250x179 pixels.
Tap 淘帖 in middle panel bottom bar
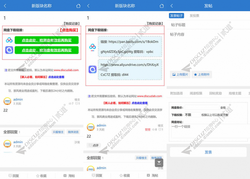[152, 175]
